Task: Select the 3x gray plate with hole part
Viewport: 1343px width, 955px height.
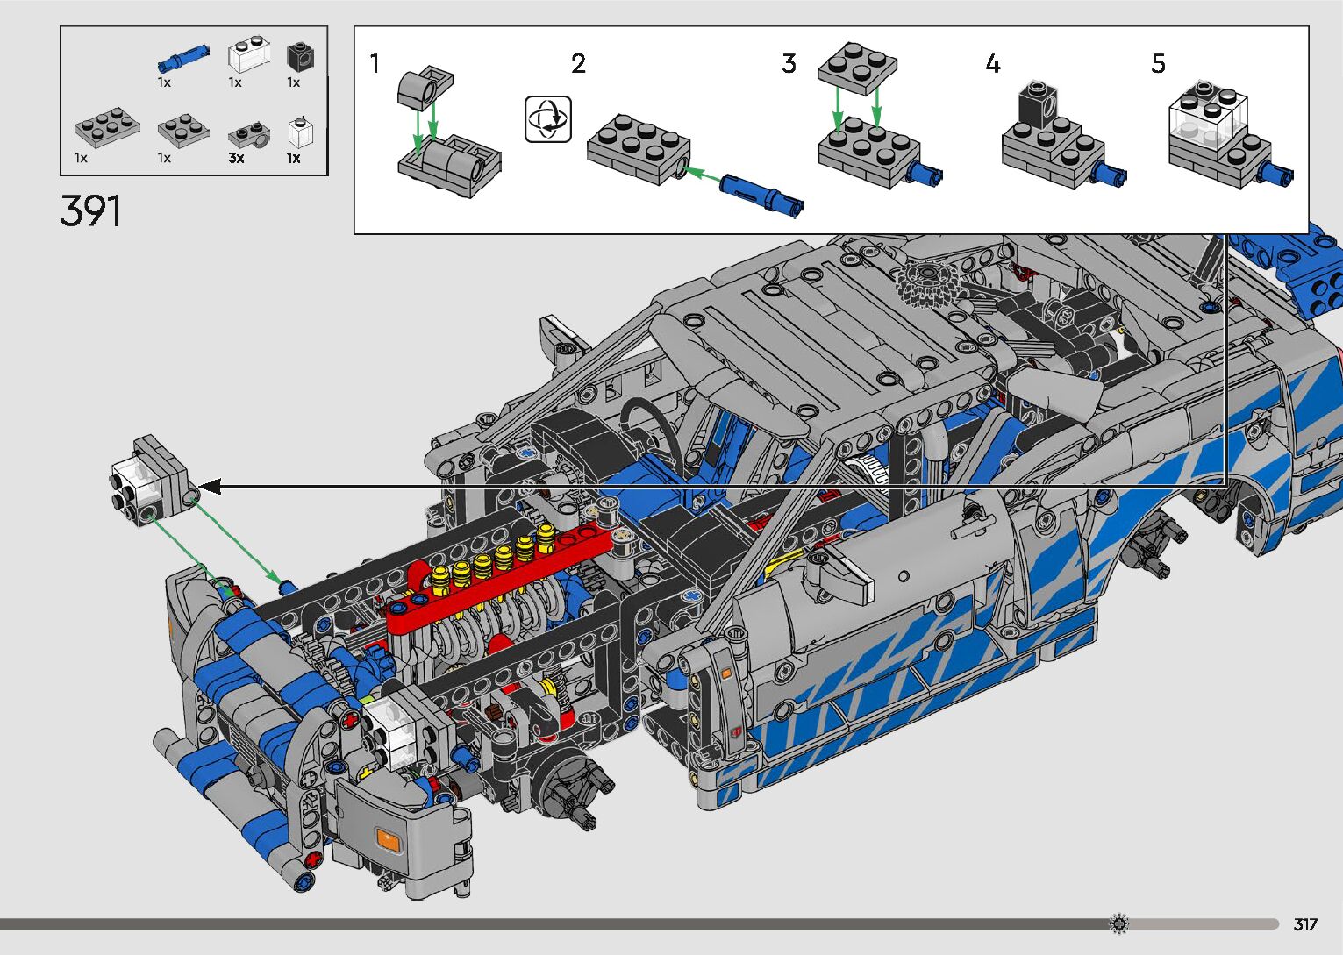Action: coord(248,135)
